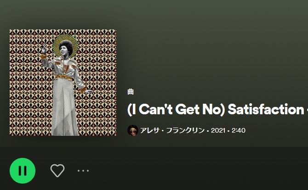Viewport: 308px width, 190px height.
Task: Click the word Satisfaction in the heading
Action: click(266, 109)
